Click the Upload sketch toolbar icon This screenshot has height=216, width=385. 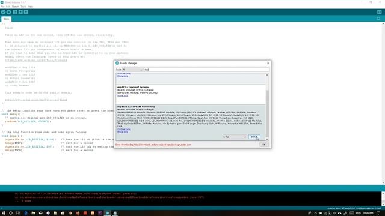coord(8,12)
